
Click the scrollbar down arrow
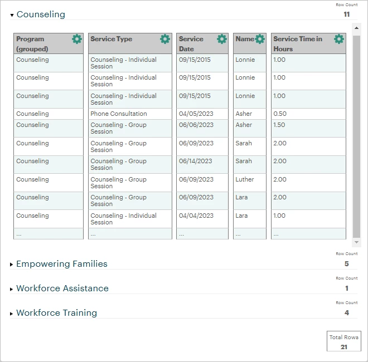[356, 242]
